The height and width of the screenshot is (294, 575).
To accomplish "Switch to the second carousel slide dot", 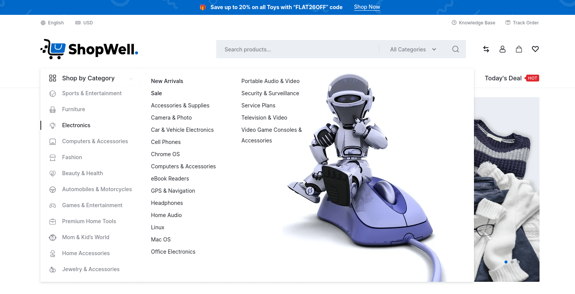I will click(x=512, y=262).
